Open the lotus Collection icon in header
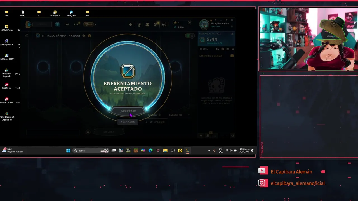The width and height of the screenshot is (358, 201). (x=131, y=25)
